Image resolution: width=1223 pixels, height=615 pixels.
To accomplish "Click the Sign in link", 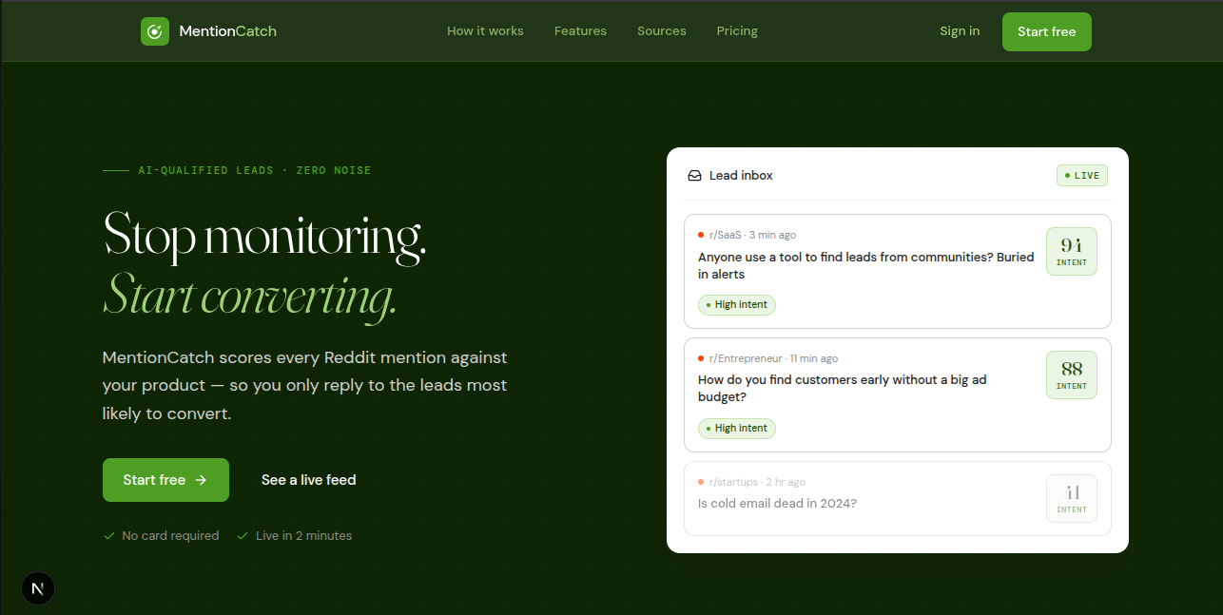I will pyautogui.click(x=960, y=31).
